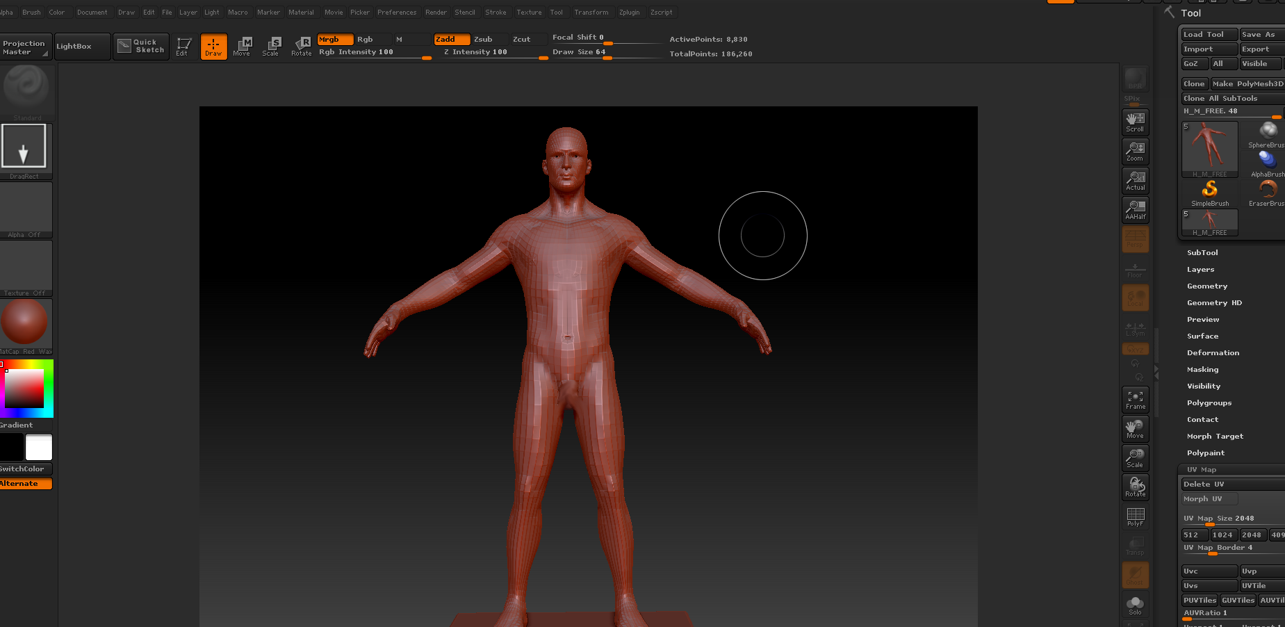Open the Document menu
Screen dimensions: 1285x627
tap(92, 13)
